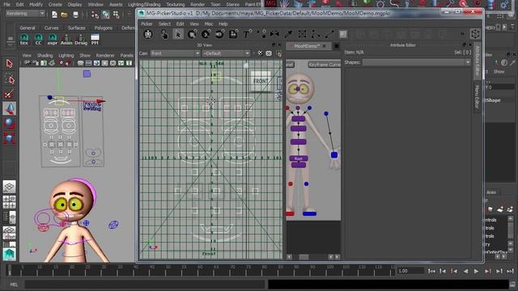Select the scale tool cube icon in Maya toolbox

coord(9,138)
